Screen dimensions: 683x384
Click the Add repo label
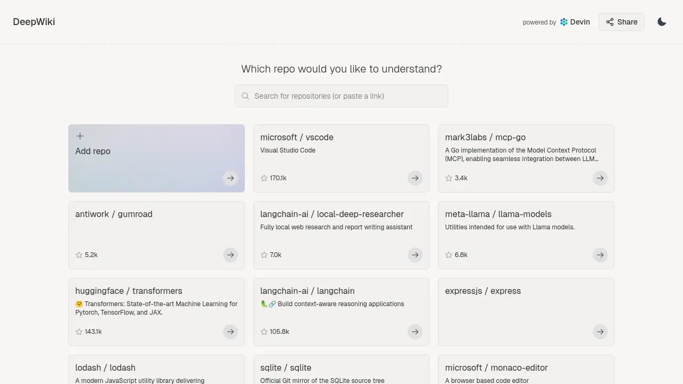[93, 151]
